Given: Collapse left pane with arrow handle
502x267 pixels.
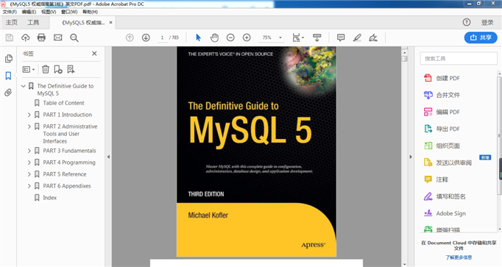Looking at the screenshot, I should [x=108, y=157].
